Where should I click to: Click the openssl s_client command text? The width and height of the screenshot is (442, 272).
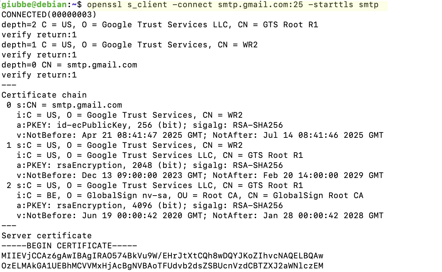pyautogui.click(x=232, y=5)
